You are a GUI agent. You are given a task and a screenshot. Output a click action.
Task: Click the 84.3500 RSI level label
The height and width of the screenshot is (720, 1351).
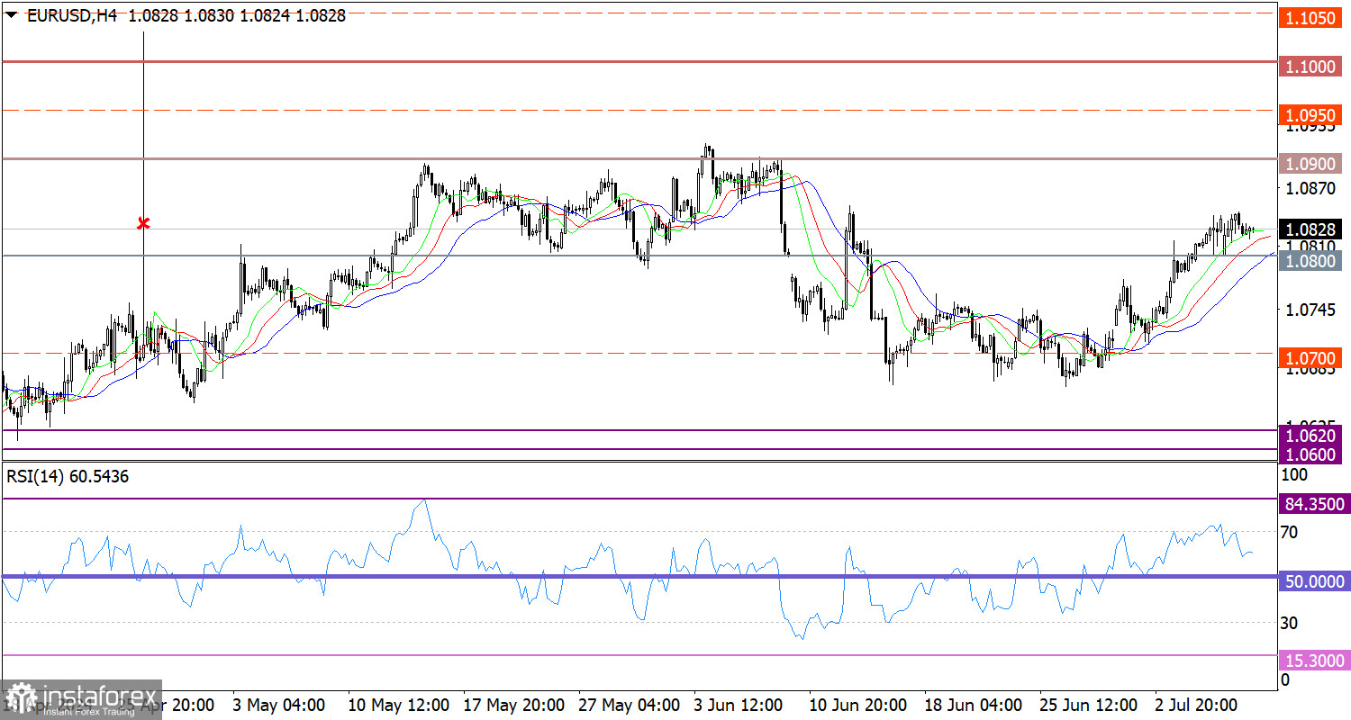tap(1315, 503)
